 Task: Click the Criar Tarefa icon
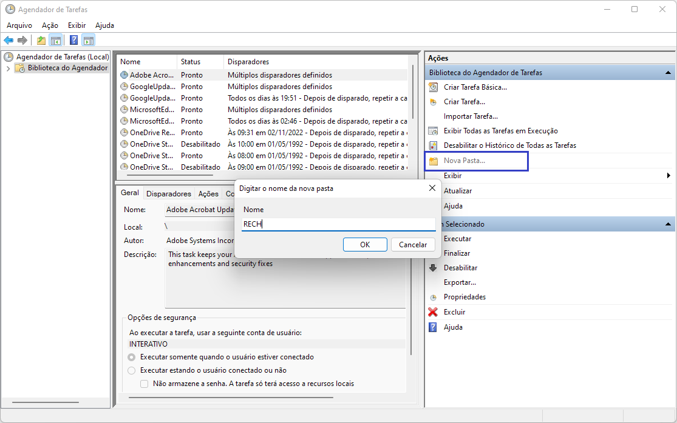tap(433, 102)
